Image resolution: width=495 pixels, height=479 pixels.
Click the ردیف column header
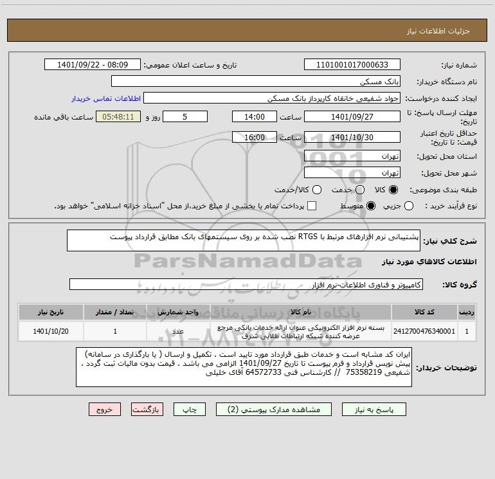tap(467, 312)
